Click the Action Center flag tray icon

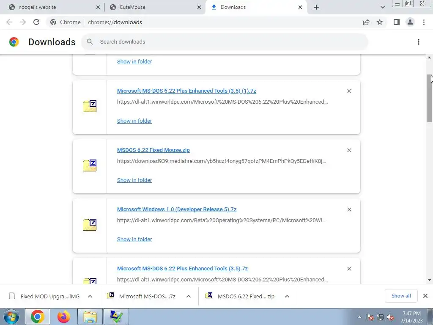[x=370, y=317]
